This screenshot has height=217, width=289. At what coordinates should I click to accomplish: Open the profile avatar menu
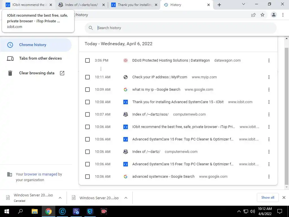(x=274, y=15)
